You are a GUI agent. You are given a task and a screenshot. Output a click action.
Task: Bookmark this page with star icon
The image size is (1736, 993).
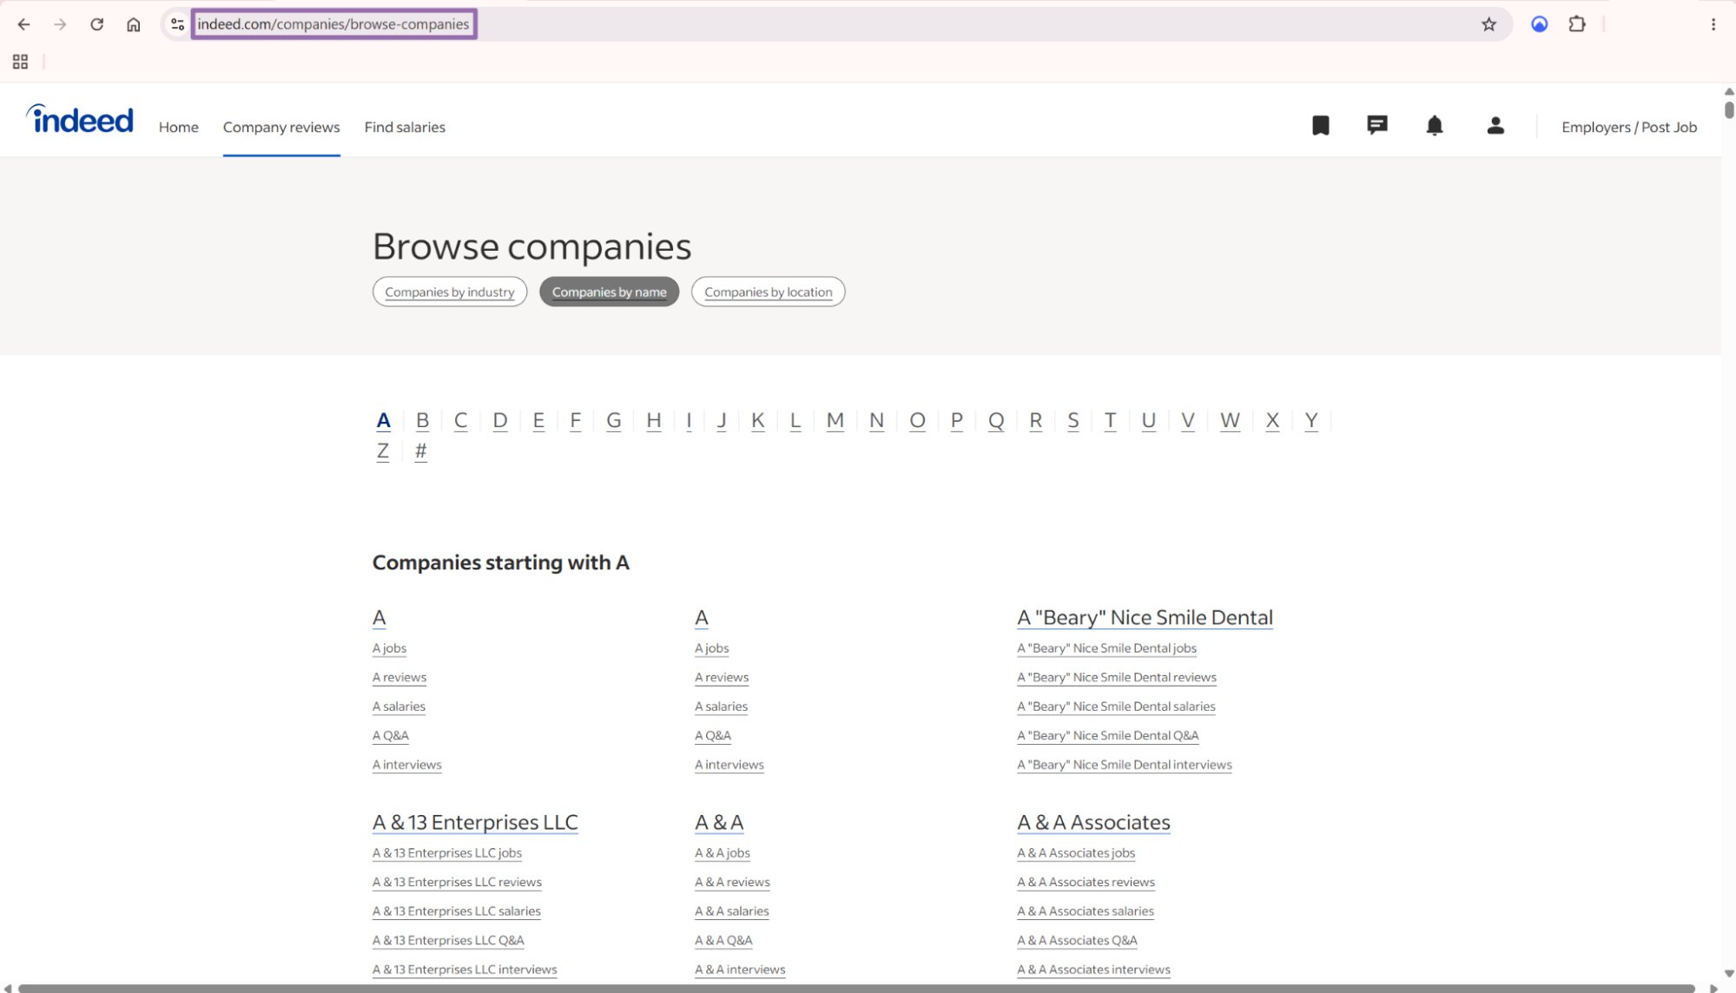click(x=1488, y=24)
